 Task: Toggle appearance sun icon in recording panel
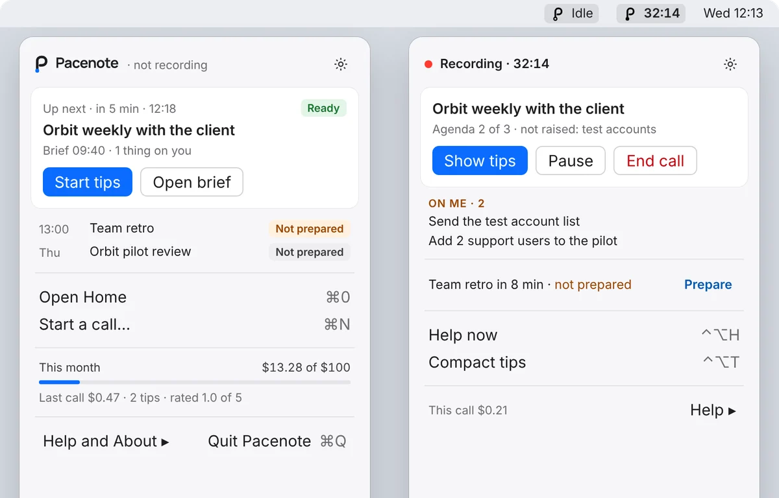point(730,64)
